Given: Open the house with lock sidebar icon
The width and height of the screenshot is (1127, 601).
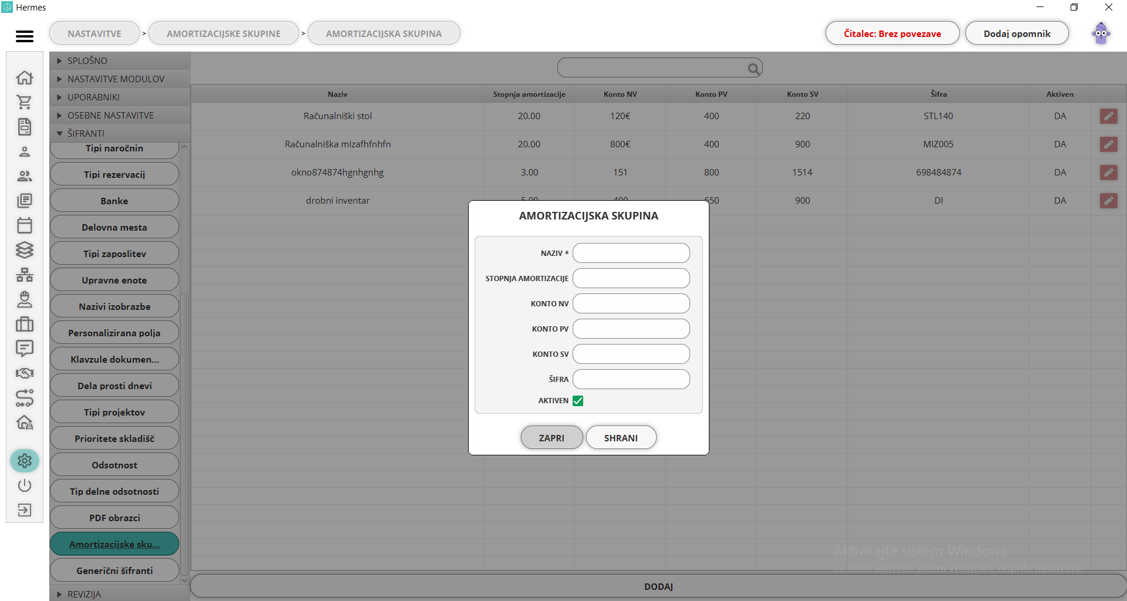Looking at the screenshot, I should (x=25, y=423).
